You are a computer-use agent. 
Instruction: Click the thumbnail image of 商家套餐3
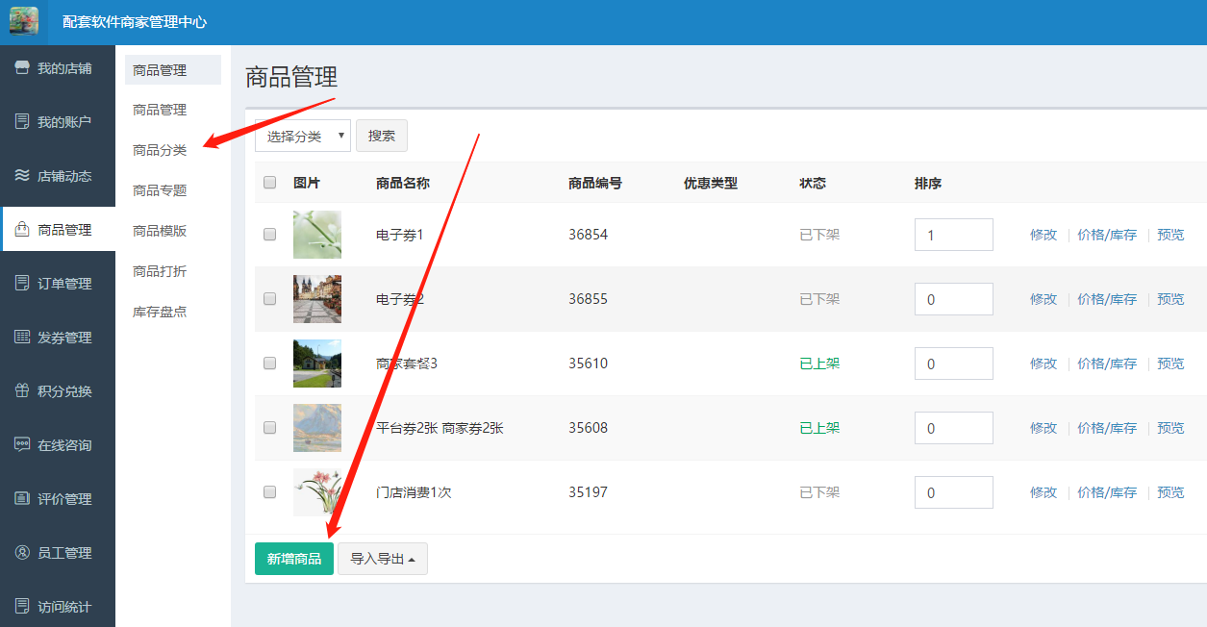point(317,364)
